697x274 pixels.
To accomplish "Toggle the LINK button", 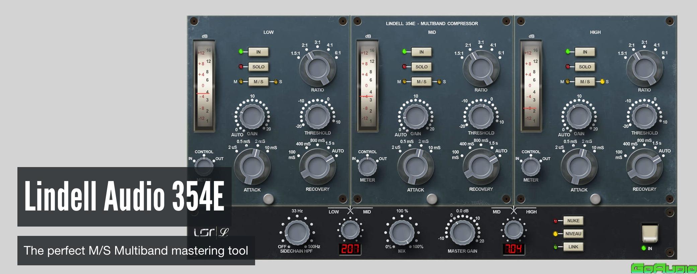I will click(x=573, y=247).
